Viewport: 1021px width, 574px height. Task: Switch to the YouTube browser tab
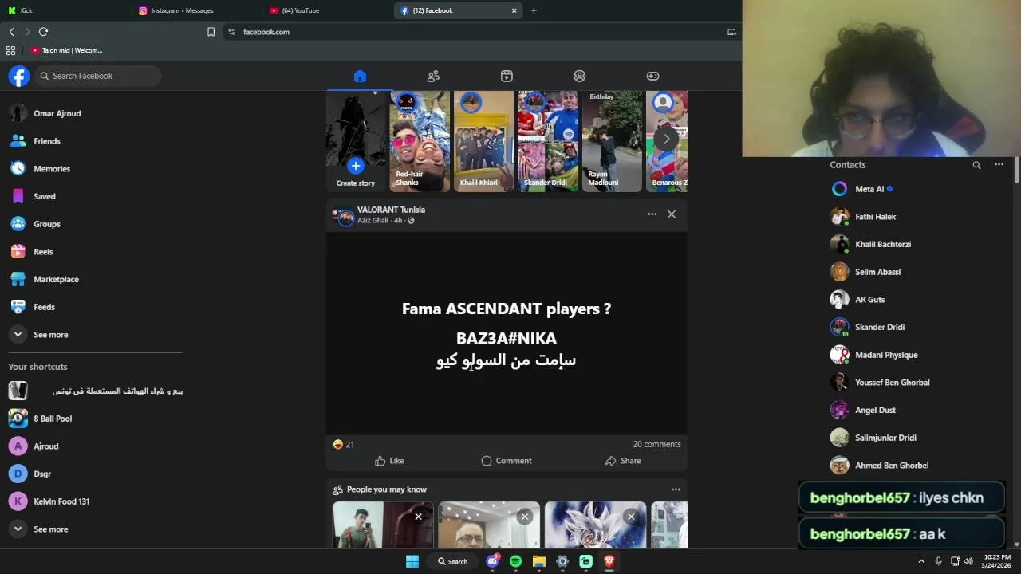click(x=327, y=10)
